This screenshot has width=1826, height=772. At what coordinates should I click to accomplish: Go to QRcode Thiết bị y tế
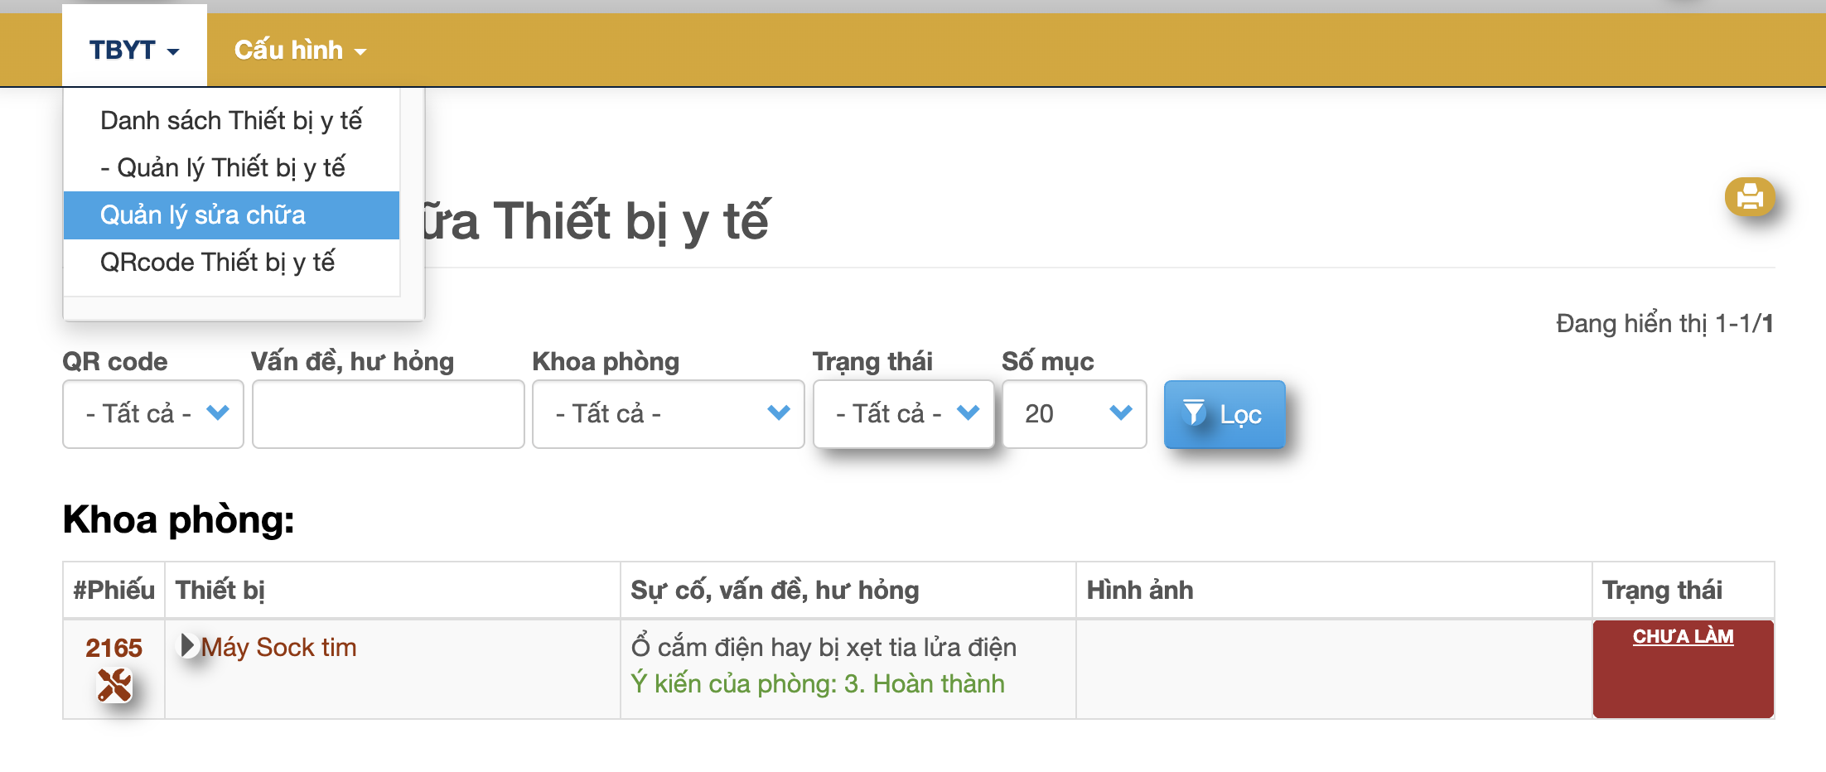[217, 263]
